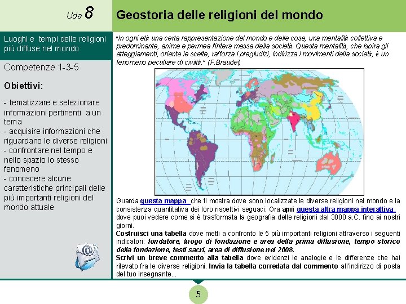Click the 'Competenze 1-3-5' text
This screenshot has height=304, width=406.
(41, 67)
